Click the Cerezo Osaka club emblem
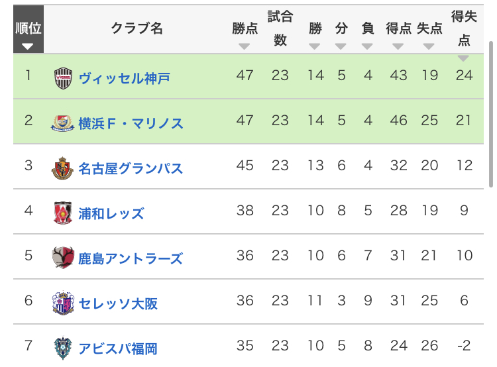This screenshot has height=367, width=497. (63, 303)
